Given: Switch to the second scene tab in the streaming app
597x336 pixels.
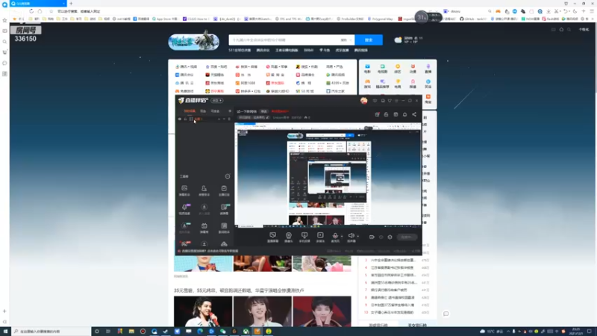Looking at the screenshot, I should tap(203, 111).
